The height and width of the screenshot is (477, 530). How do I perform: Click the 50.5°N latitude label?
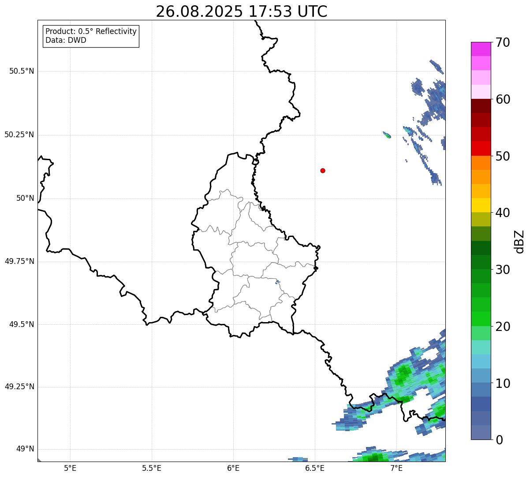tap(22, 71)
